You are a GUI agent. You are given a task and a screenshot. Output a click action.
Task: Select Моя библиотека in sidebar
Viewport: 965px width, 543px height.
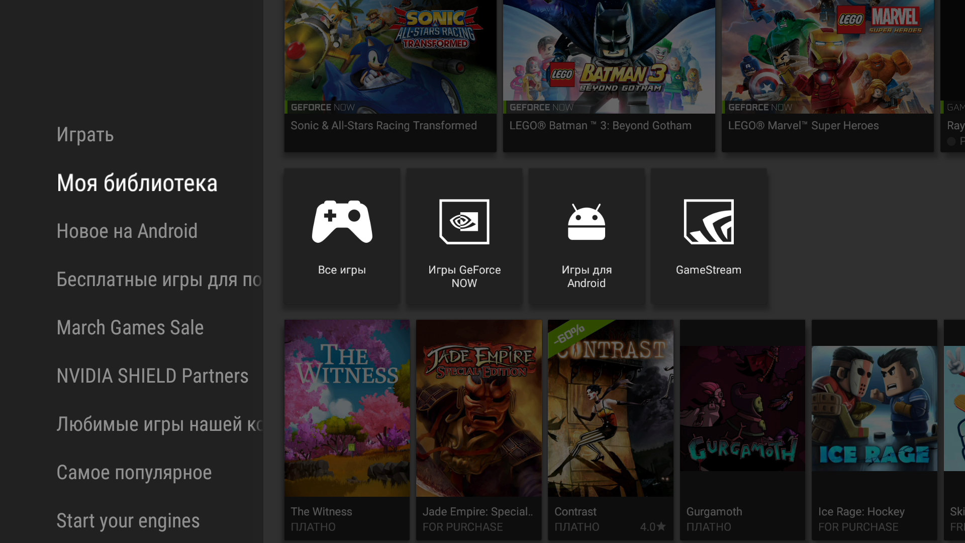point(137,183)
